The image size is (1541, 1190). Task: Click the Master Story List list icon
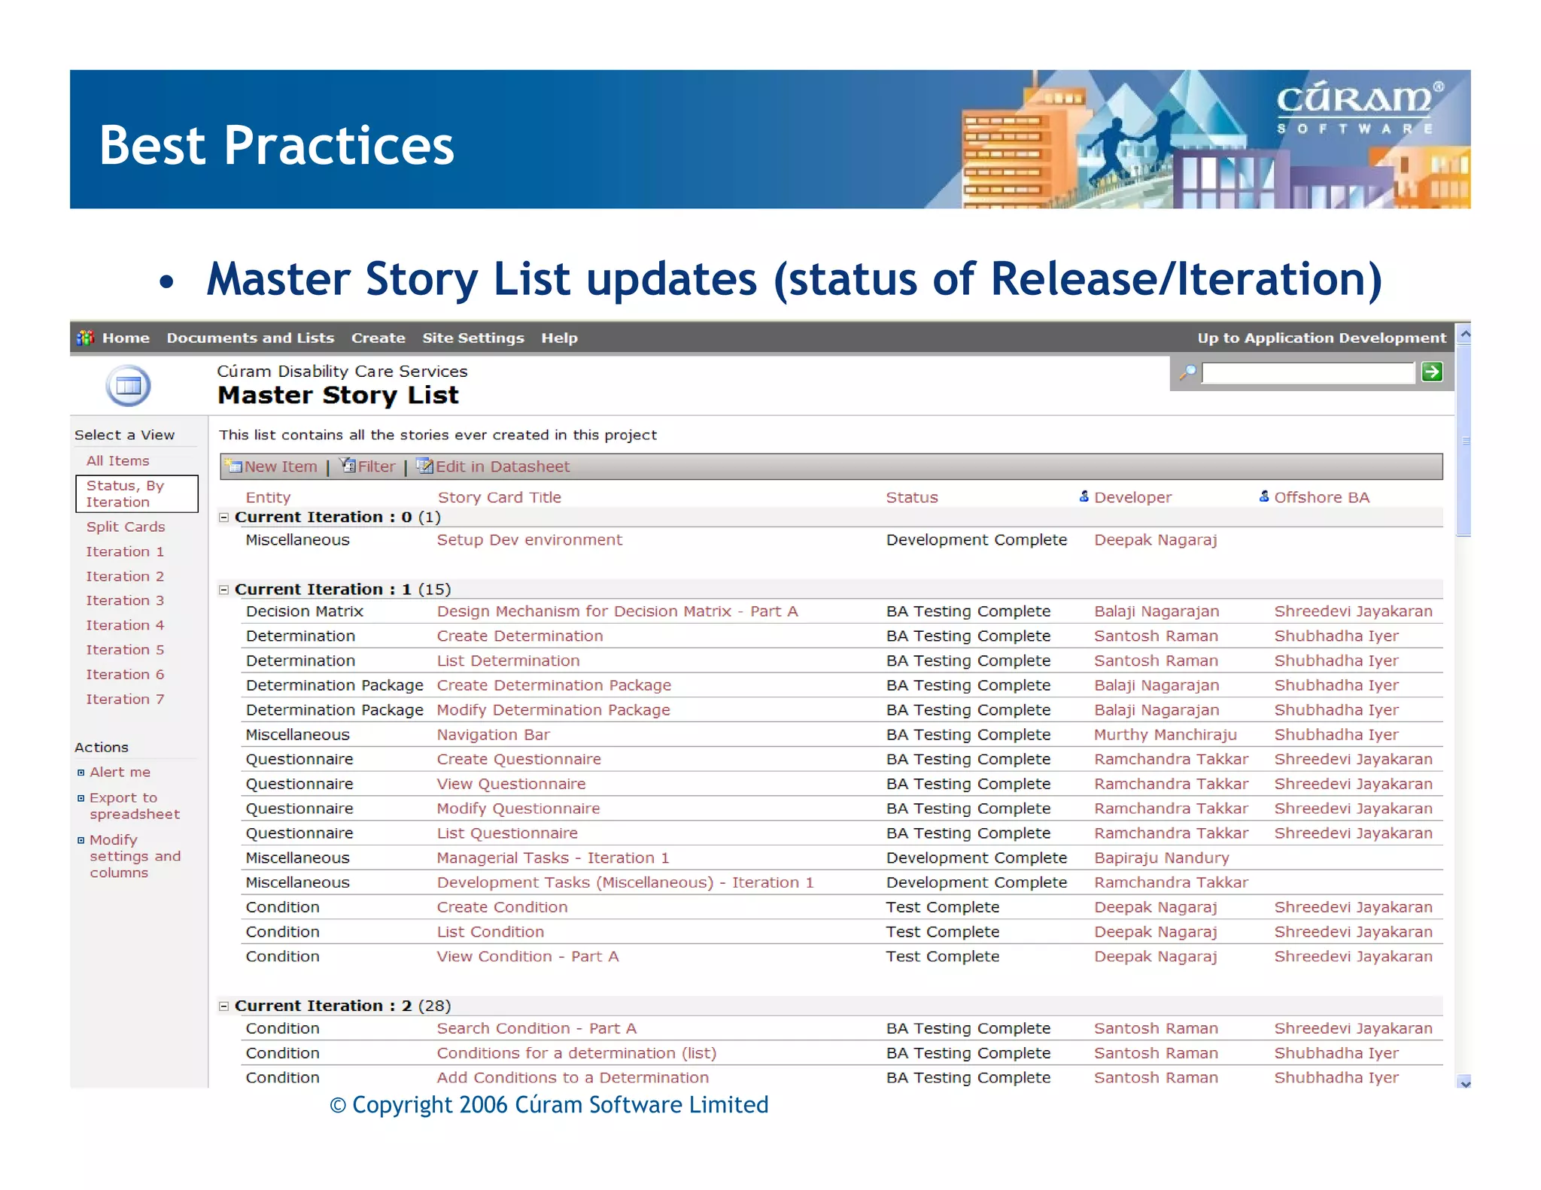[128, 386]
